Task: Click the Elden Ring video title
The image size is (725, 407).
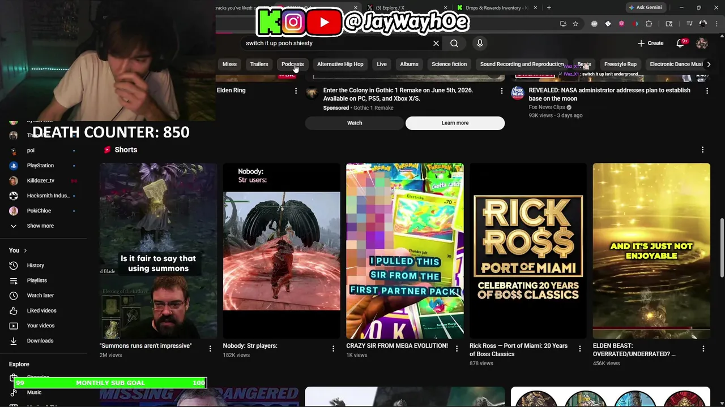Action: [231, 90]
